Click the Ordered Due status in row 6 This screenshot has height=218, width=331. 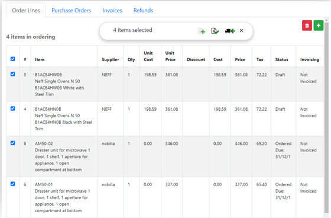tap(283, 191)
